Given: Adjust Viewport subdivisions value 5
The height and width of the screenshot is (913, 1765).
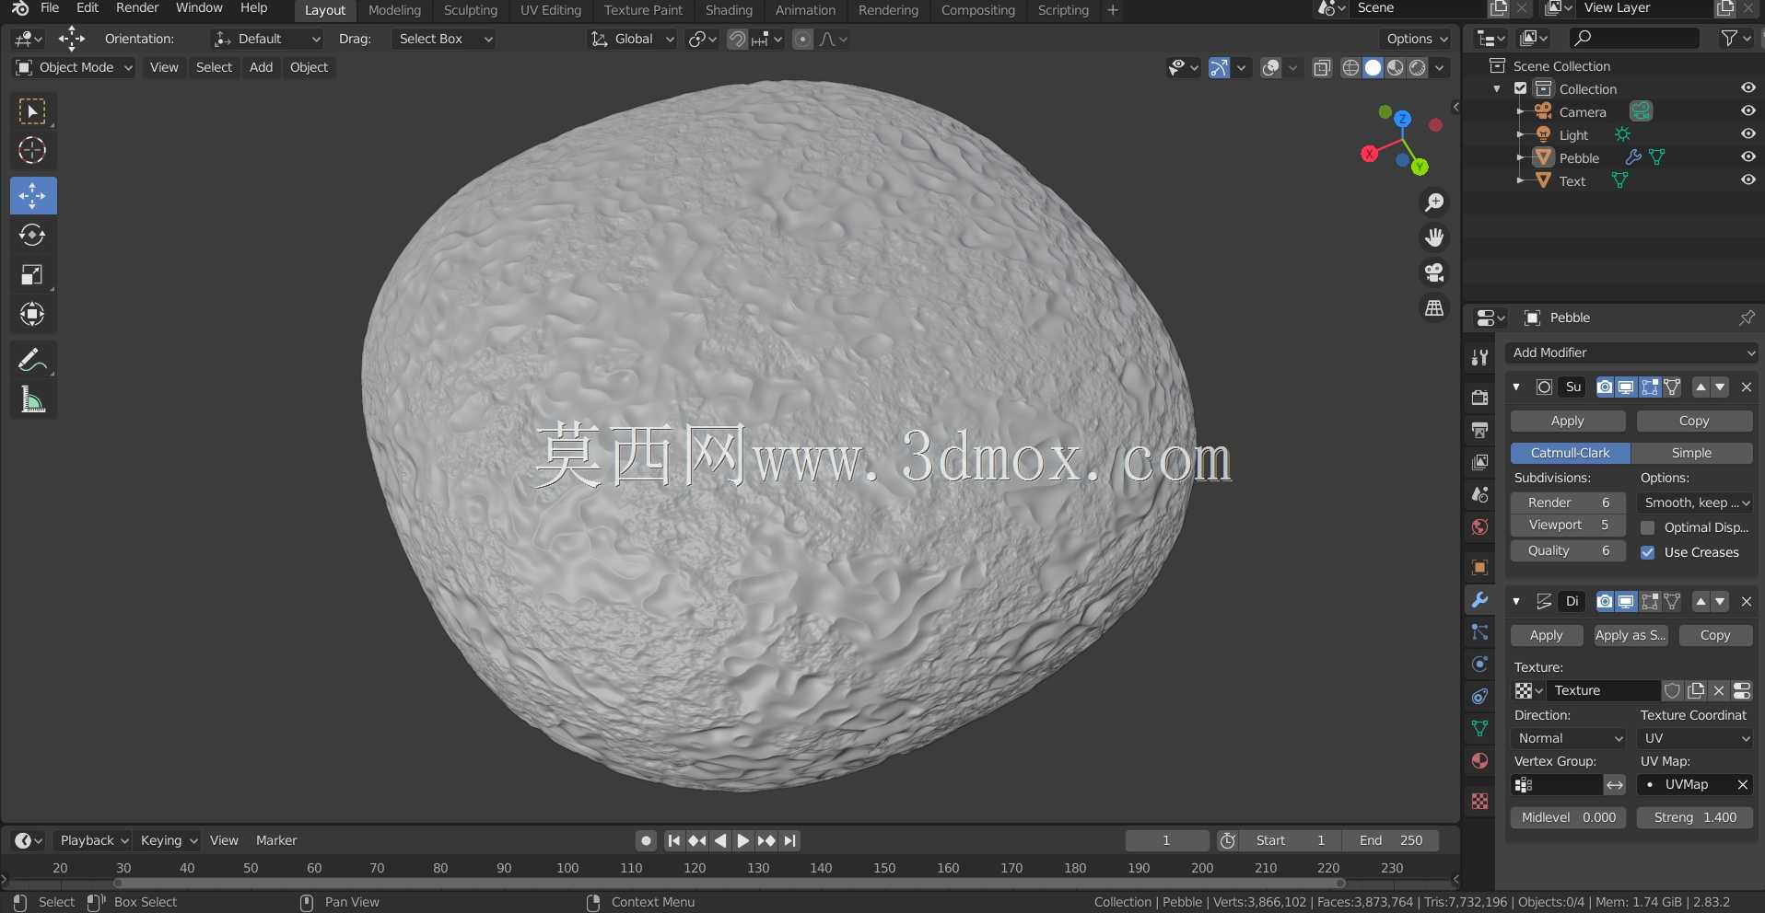Looking at the screenshot, I should click(1568, 525).
